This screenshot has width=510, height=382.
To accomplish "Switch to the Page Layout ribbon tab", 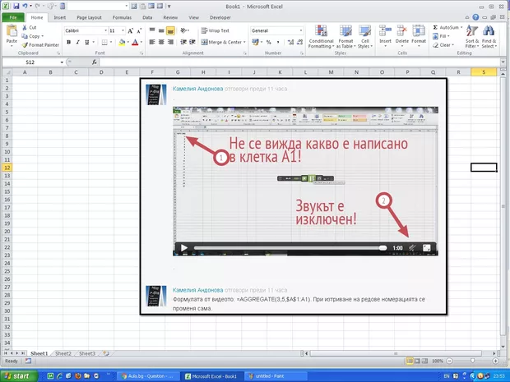I will click(89, 16).
